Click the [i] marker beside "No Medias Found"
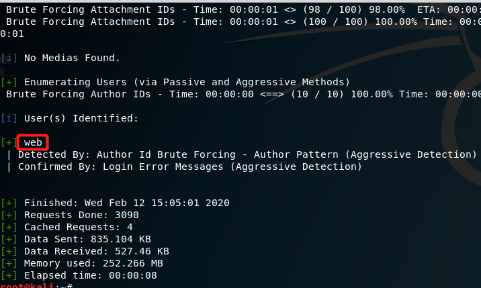 pyautogui.click(x=9, y=58)
